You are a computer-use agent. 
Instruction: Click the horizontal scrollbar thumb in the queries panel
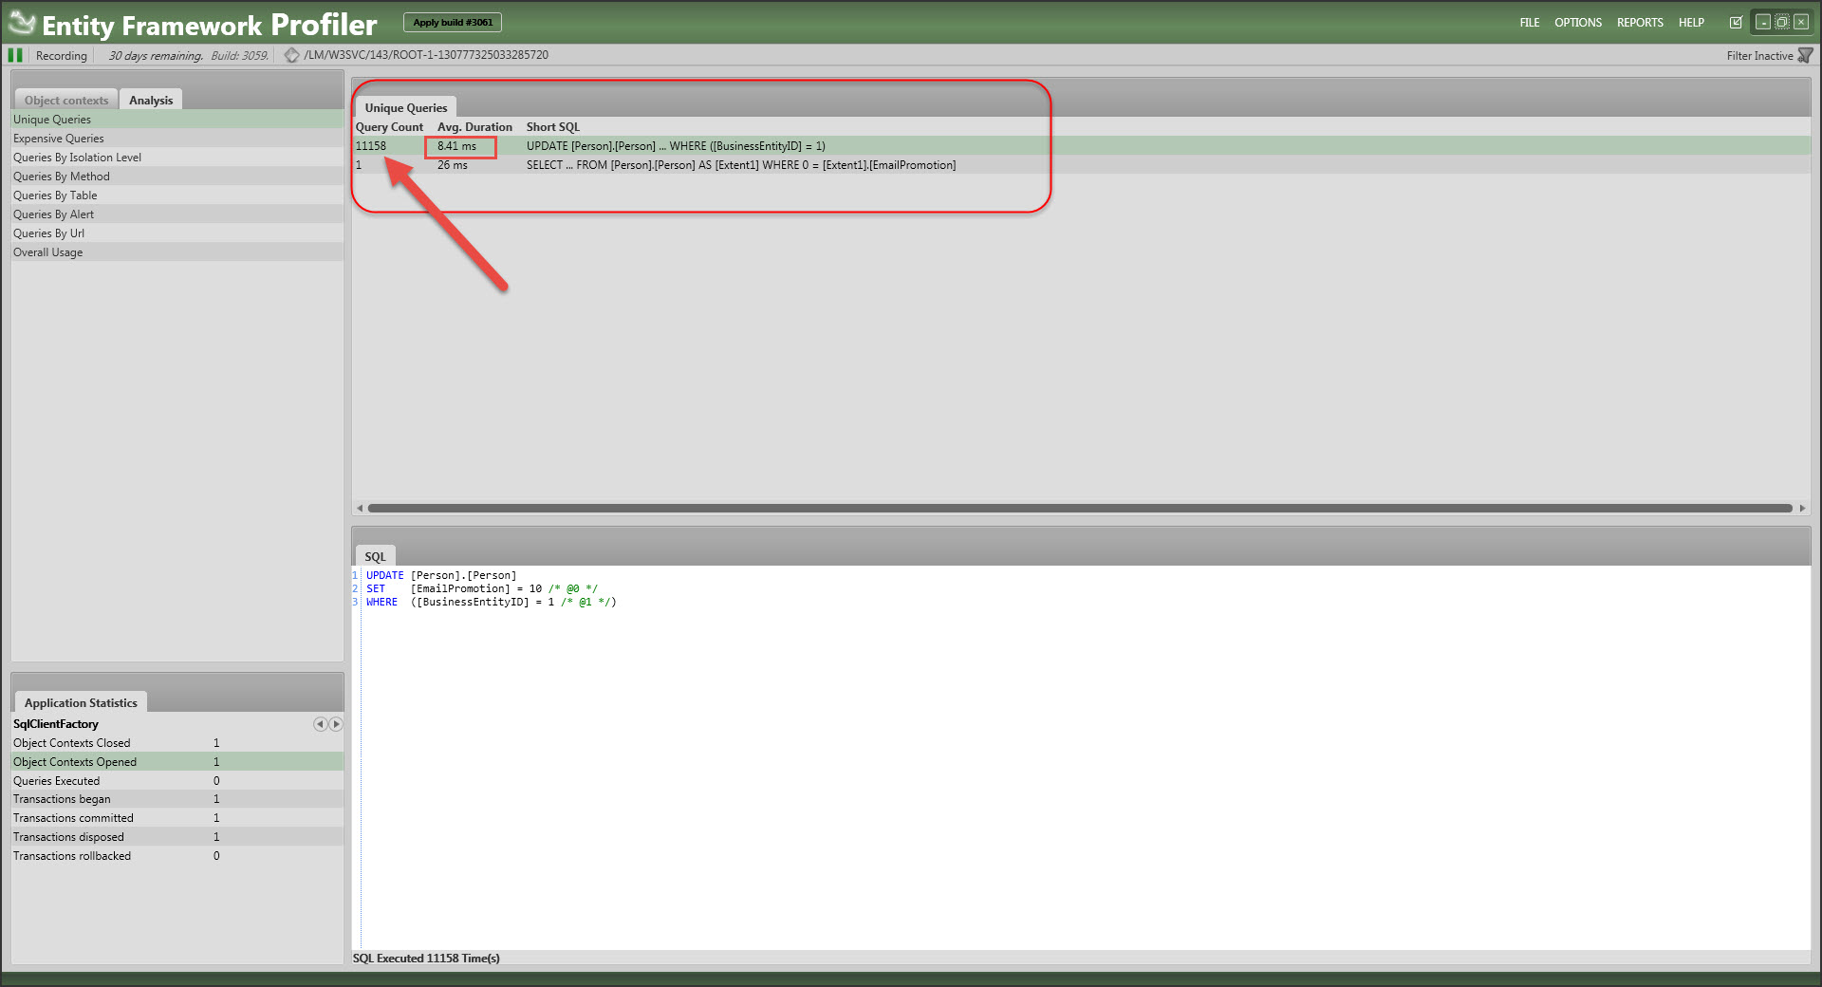[1080, 509]
